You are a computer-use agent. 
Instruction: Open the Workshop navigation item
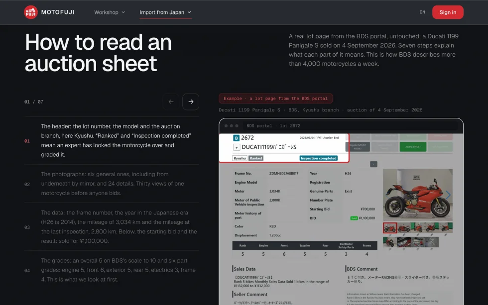[110, 12]
